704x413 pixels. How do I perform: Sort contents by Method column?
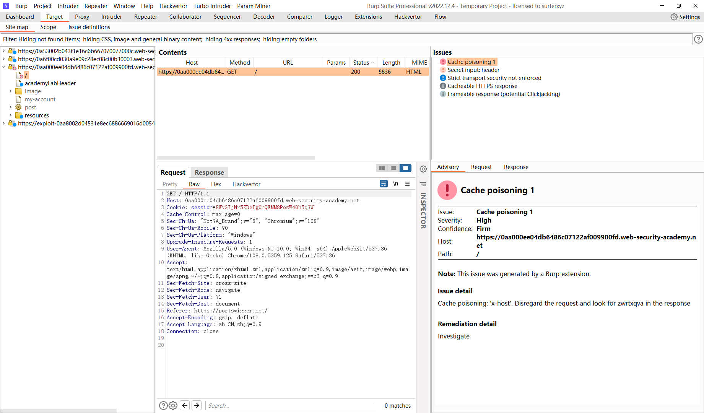pos(239,62)
